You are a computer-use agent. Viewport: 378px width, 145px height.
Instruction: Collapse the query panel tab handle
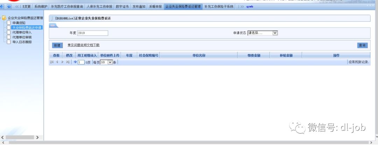coord(53,26)
